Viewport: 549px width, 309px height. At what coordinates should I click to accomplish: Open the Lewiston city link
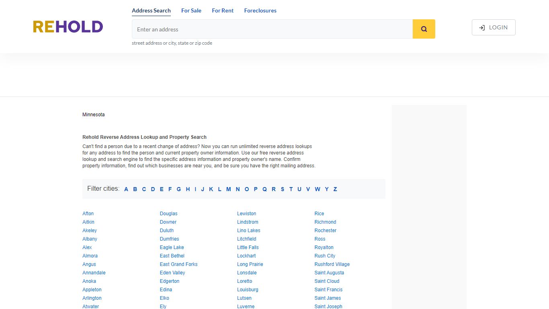click(x=246, y=214)
